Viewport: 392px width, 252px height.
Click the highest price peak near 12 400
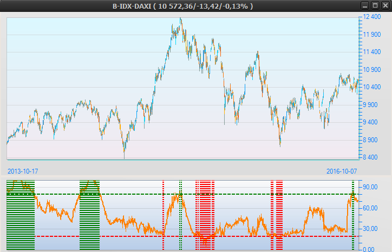180,19
